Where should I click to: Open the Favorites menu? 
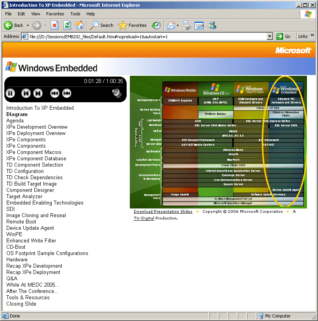tap(55, 14)
